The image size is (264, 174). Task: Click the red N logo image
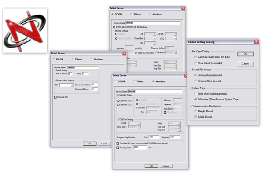tap(25, 31)
